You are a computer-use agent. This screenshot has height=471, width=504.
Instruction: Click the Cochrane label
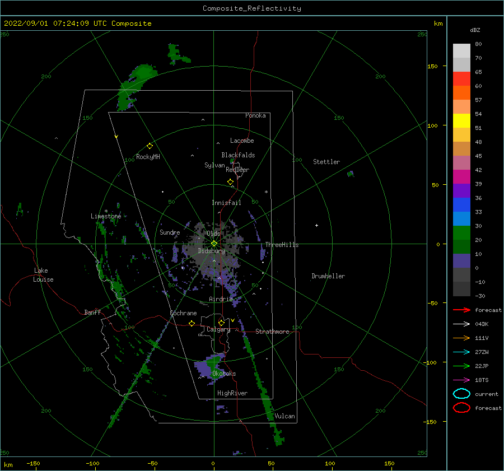(x=183, y=313)
